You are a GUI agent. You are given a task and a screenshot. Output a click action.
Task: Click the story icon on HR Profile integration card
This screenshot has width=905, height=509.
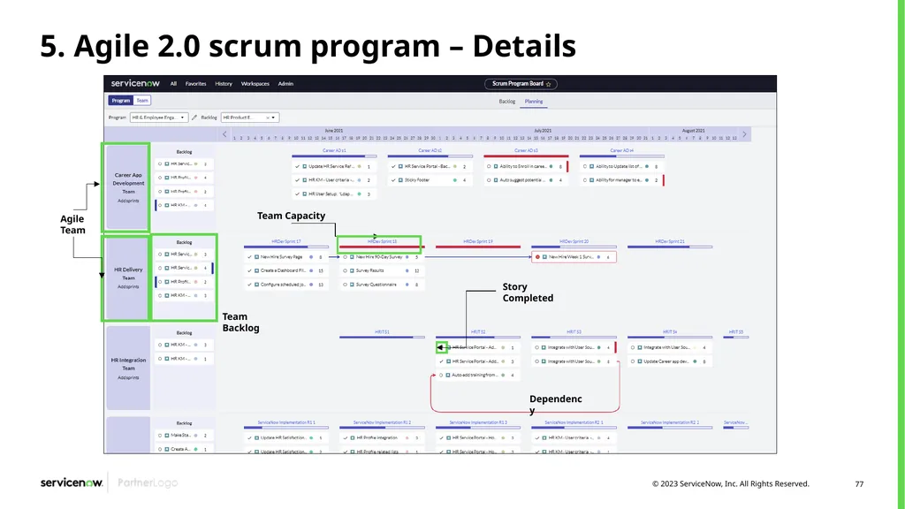coord(352,438)
